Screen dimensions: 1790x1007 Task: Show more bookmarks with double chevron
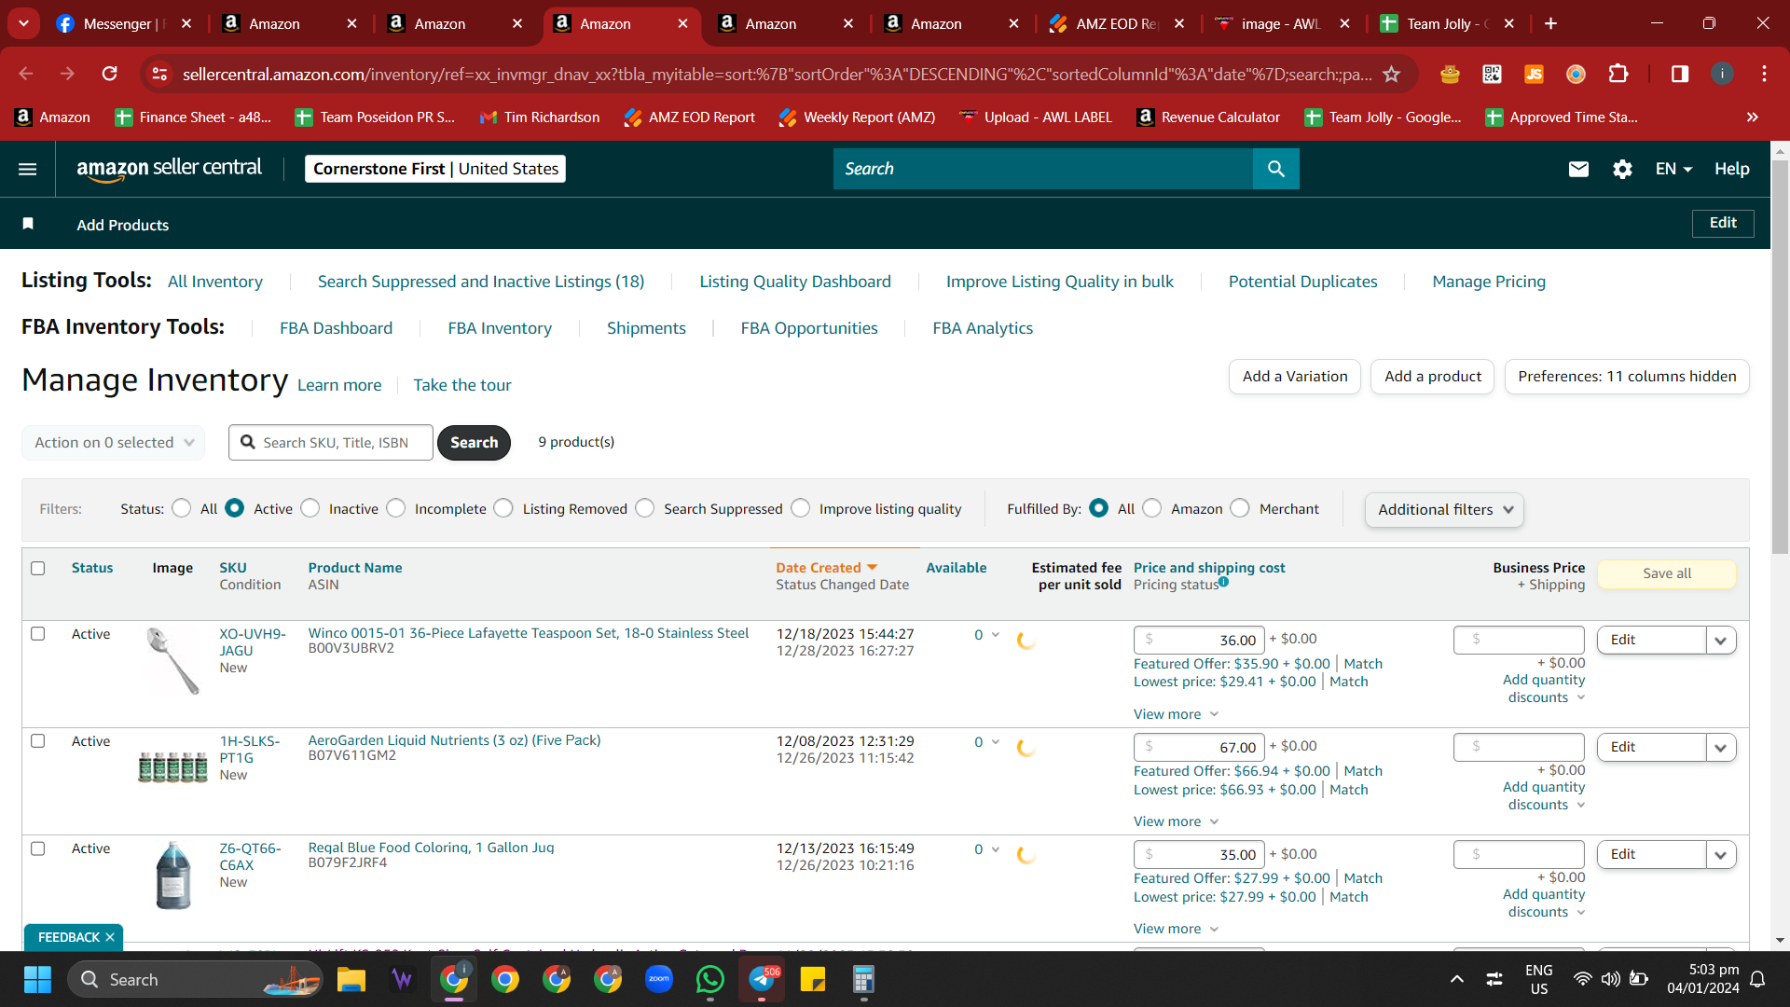1752,117
